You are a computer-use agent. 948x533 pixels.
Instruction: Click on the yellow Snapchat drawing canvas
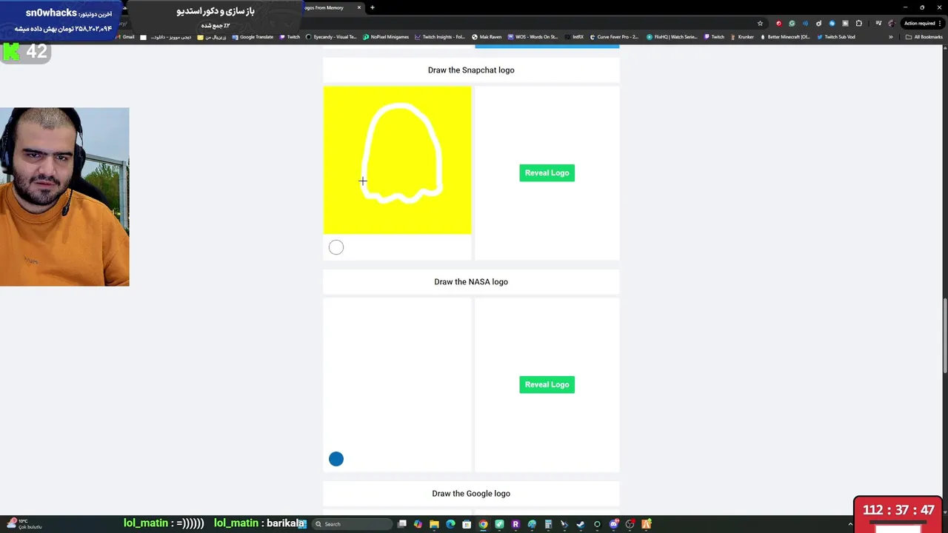(x=397, y=160)
